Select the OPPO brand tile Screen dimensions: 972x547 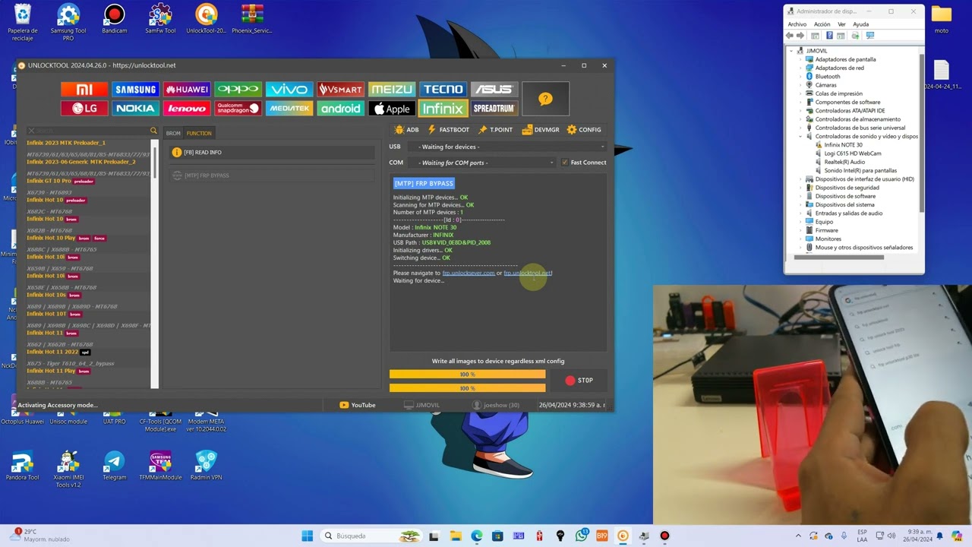pos(238,90)
